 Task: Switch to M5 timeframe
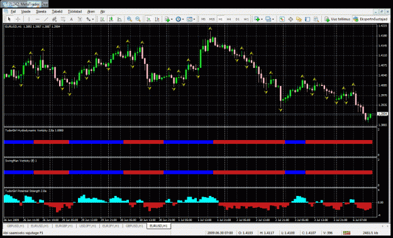[203, 19]
